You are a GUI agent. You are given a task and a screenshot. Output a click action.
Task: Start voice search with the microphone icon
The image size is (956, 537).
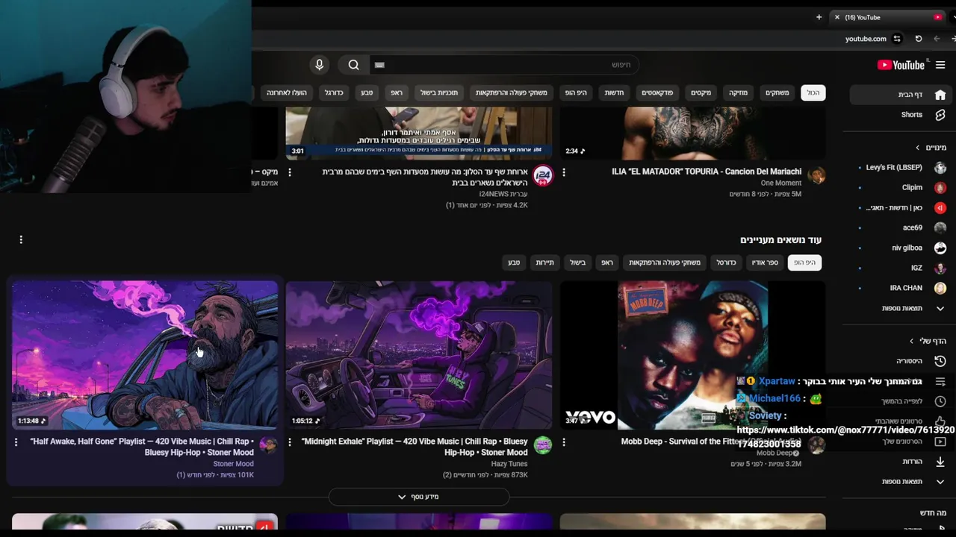319,65
